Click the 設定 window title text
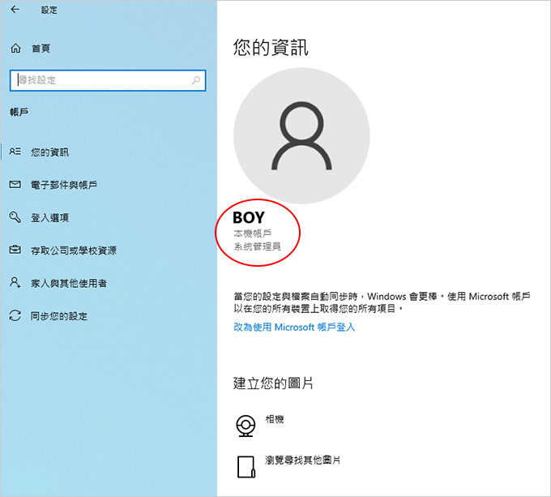Screen dimensions: 551x497 coord(49,10)
